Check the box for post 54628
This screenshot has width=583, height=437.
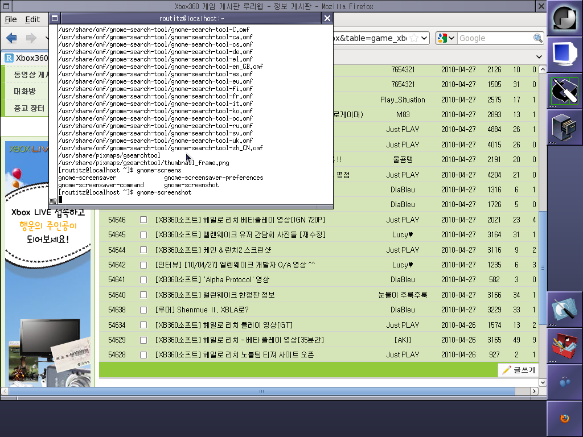tap(143, 355)
